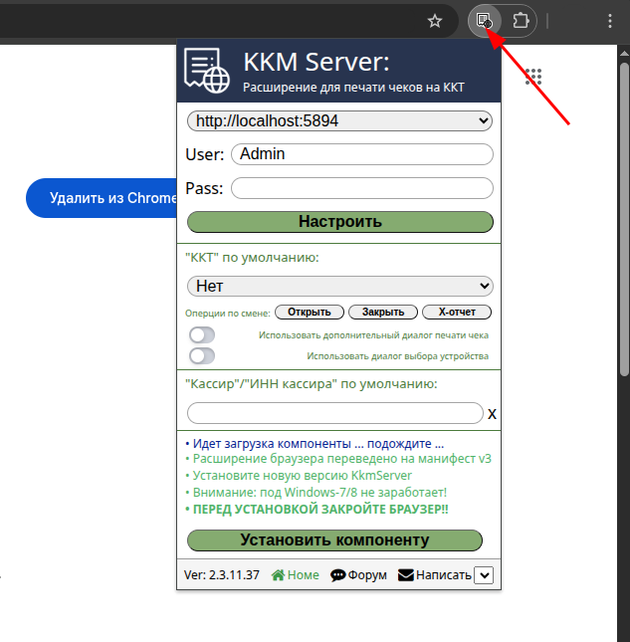Click the '"ККТ" по умолчанию:' heading

tap(252, 258)
